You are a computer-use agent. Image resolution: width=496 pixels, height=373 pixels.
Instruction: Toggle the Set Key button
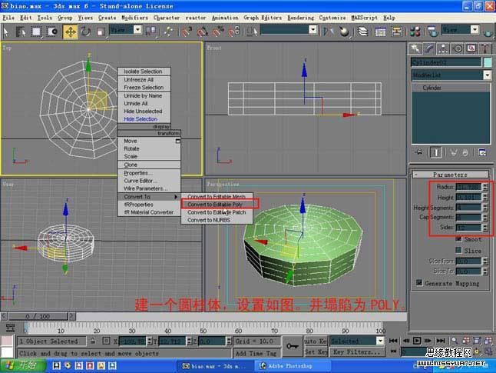tap(316, 351)
